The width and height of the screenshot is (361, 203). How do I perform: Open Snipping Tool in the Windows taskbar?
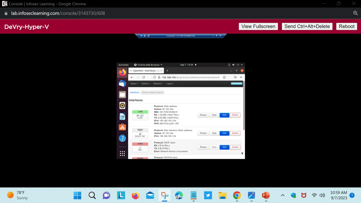(164, 196)
